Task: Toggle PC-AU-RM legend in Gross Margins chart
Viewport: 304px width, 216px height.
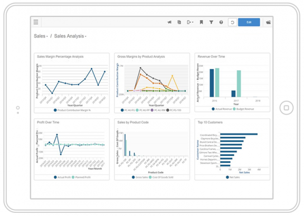Action: 158,110
